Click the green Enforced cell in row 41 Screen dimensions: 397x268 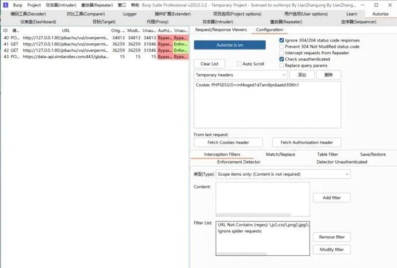(x=181, y=44)
